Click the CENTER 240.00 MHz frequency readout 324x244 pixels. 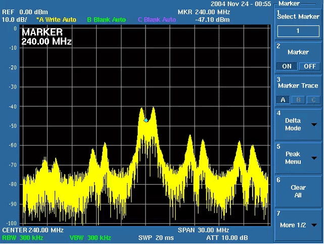[33, 230]
